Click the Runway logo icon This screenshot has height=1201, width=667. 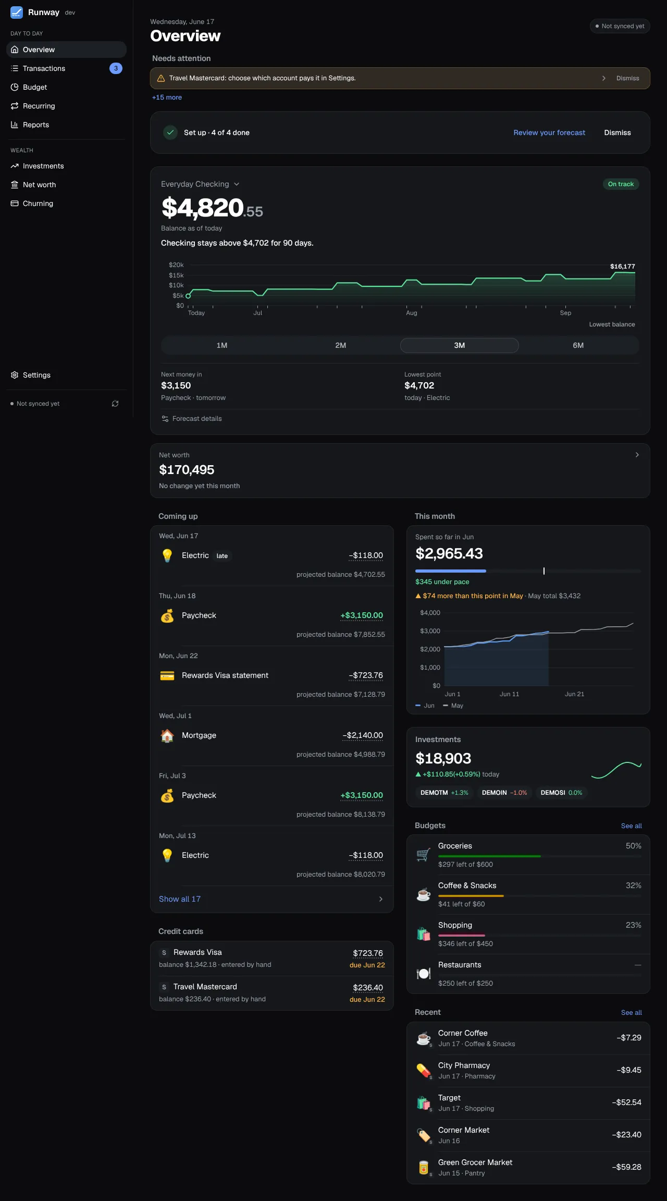[x=17, y=13]
